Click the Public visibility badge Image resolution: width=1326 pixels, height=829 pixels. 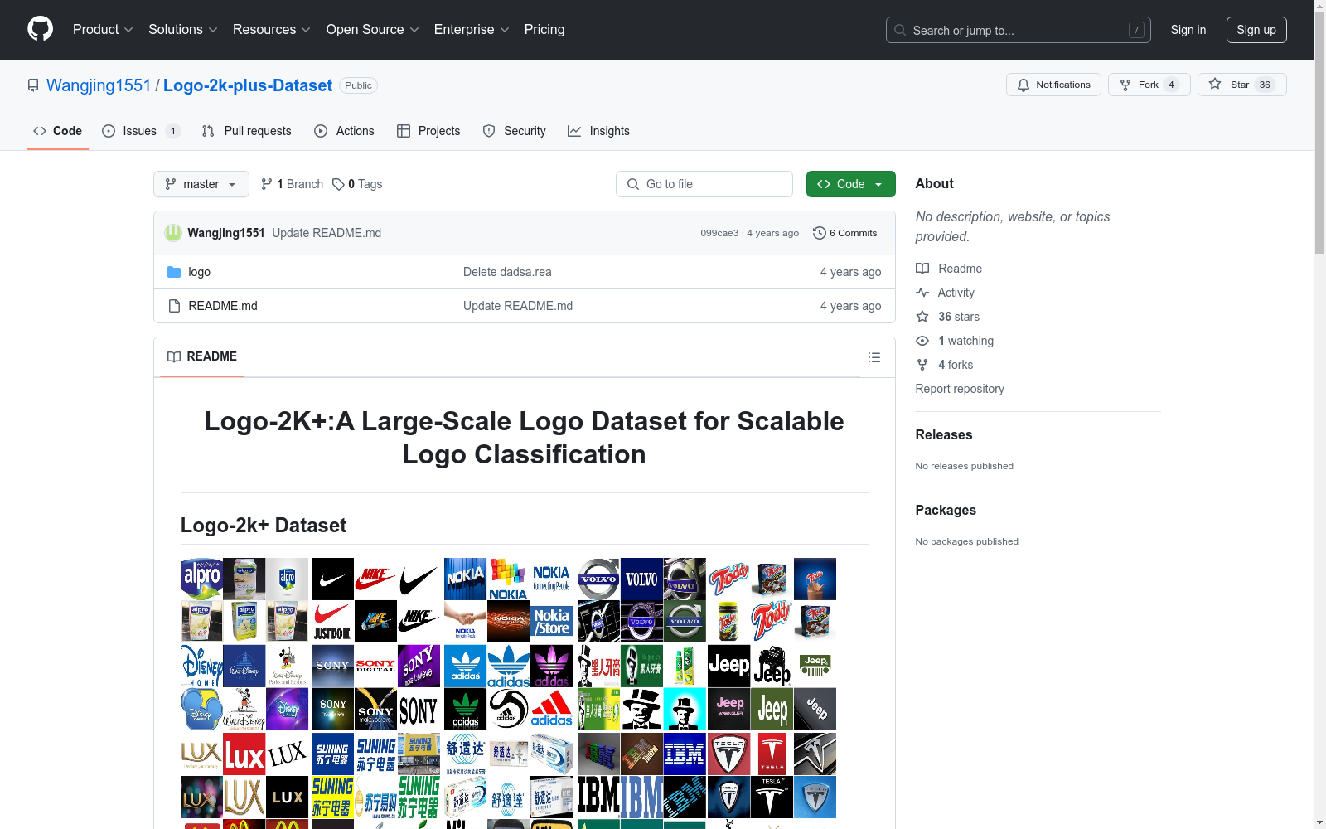tap(359, 85)
